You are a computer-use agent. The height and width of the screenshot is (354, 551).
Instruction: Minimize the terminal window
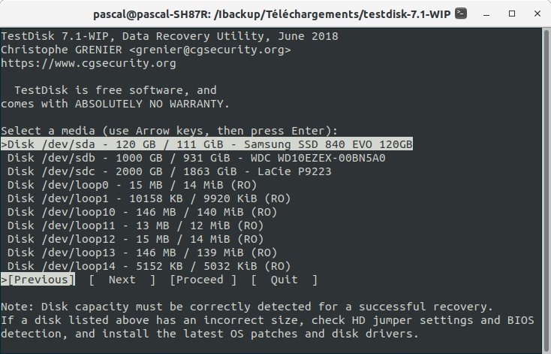coord(486,14)
